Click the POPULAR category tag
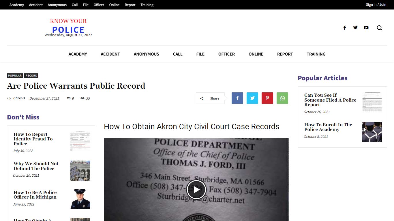The height and width of the screenshot is (221, 394). tap(15, 76)
